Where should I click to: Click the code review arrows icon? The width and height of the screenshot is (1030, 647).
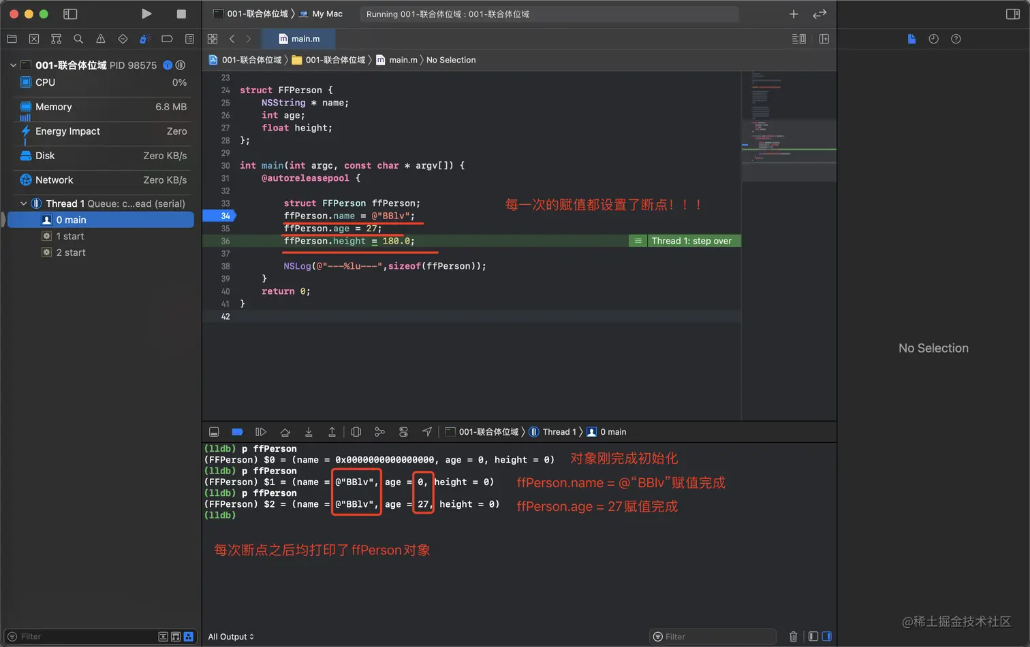820,14
